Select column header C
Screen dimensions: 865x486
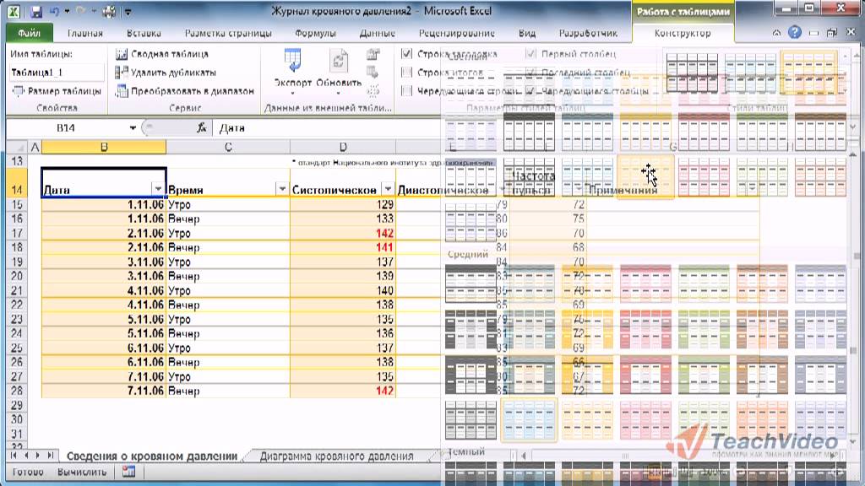point(228,147)
